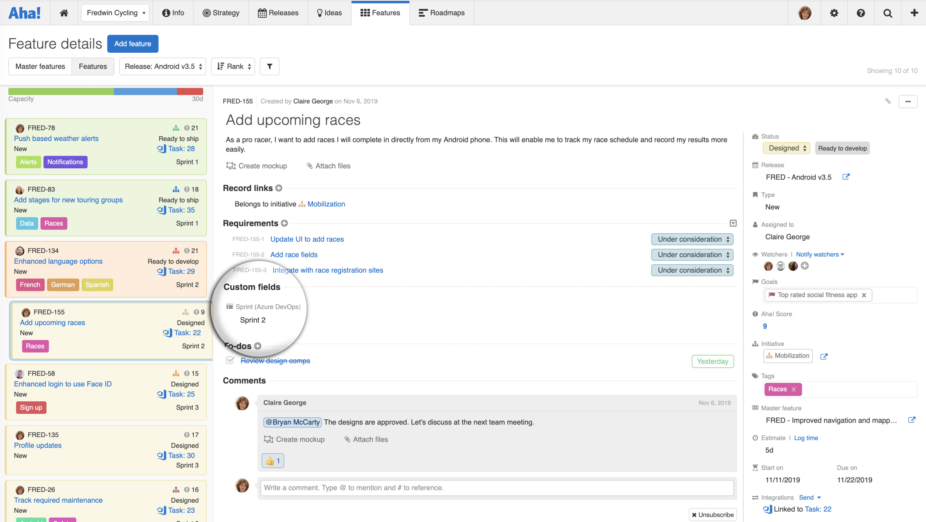The width and height of the screenshot is (926, 522).
Task: Click the Write a comment input field
Action: click(x=496, y=488)
